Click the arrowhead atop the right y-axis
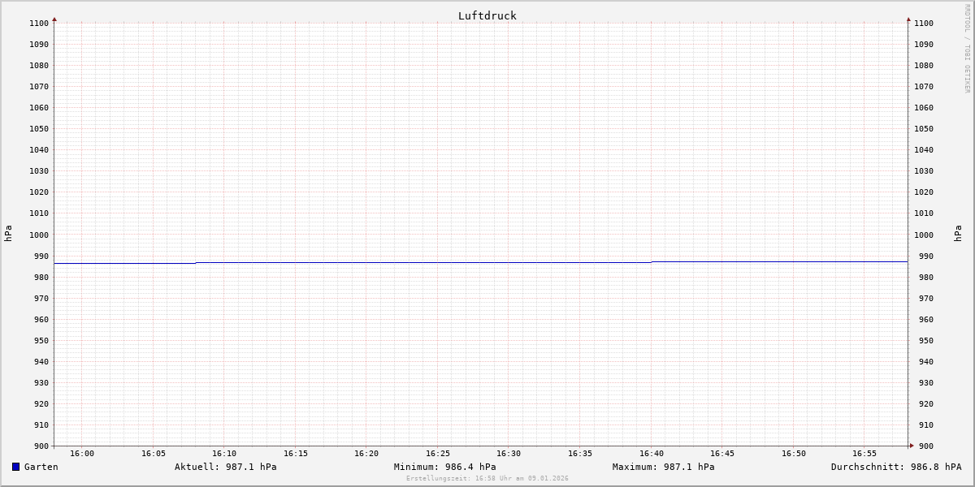The image size is (975, 487). (x=908, y=19)
